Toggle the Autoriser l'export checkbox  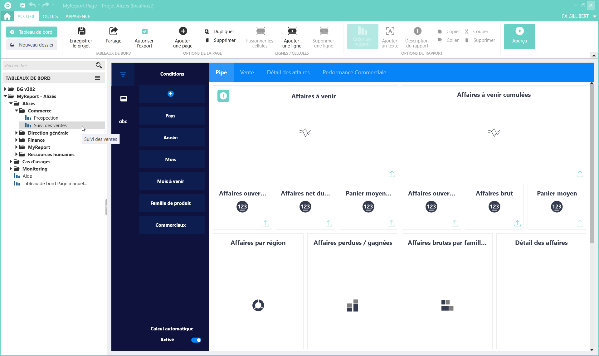[144, 32]
